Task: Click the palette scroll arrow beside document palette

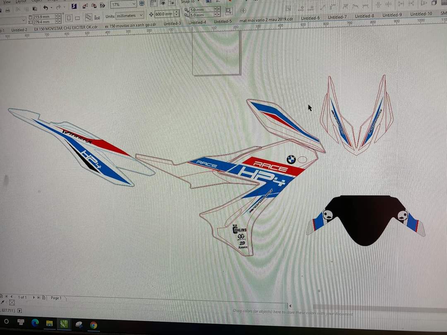Action: pyautogui.click(x=290, y=306)
